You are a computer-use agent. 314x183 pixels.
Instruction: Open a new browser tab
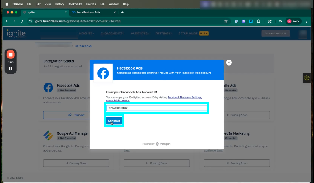(x=122, y=12)
